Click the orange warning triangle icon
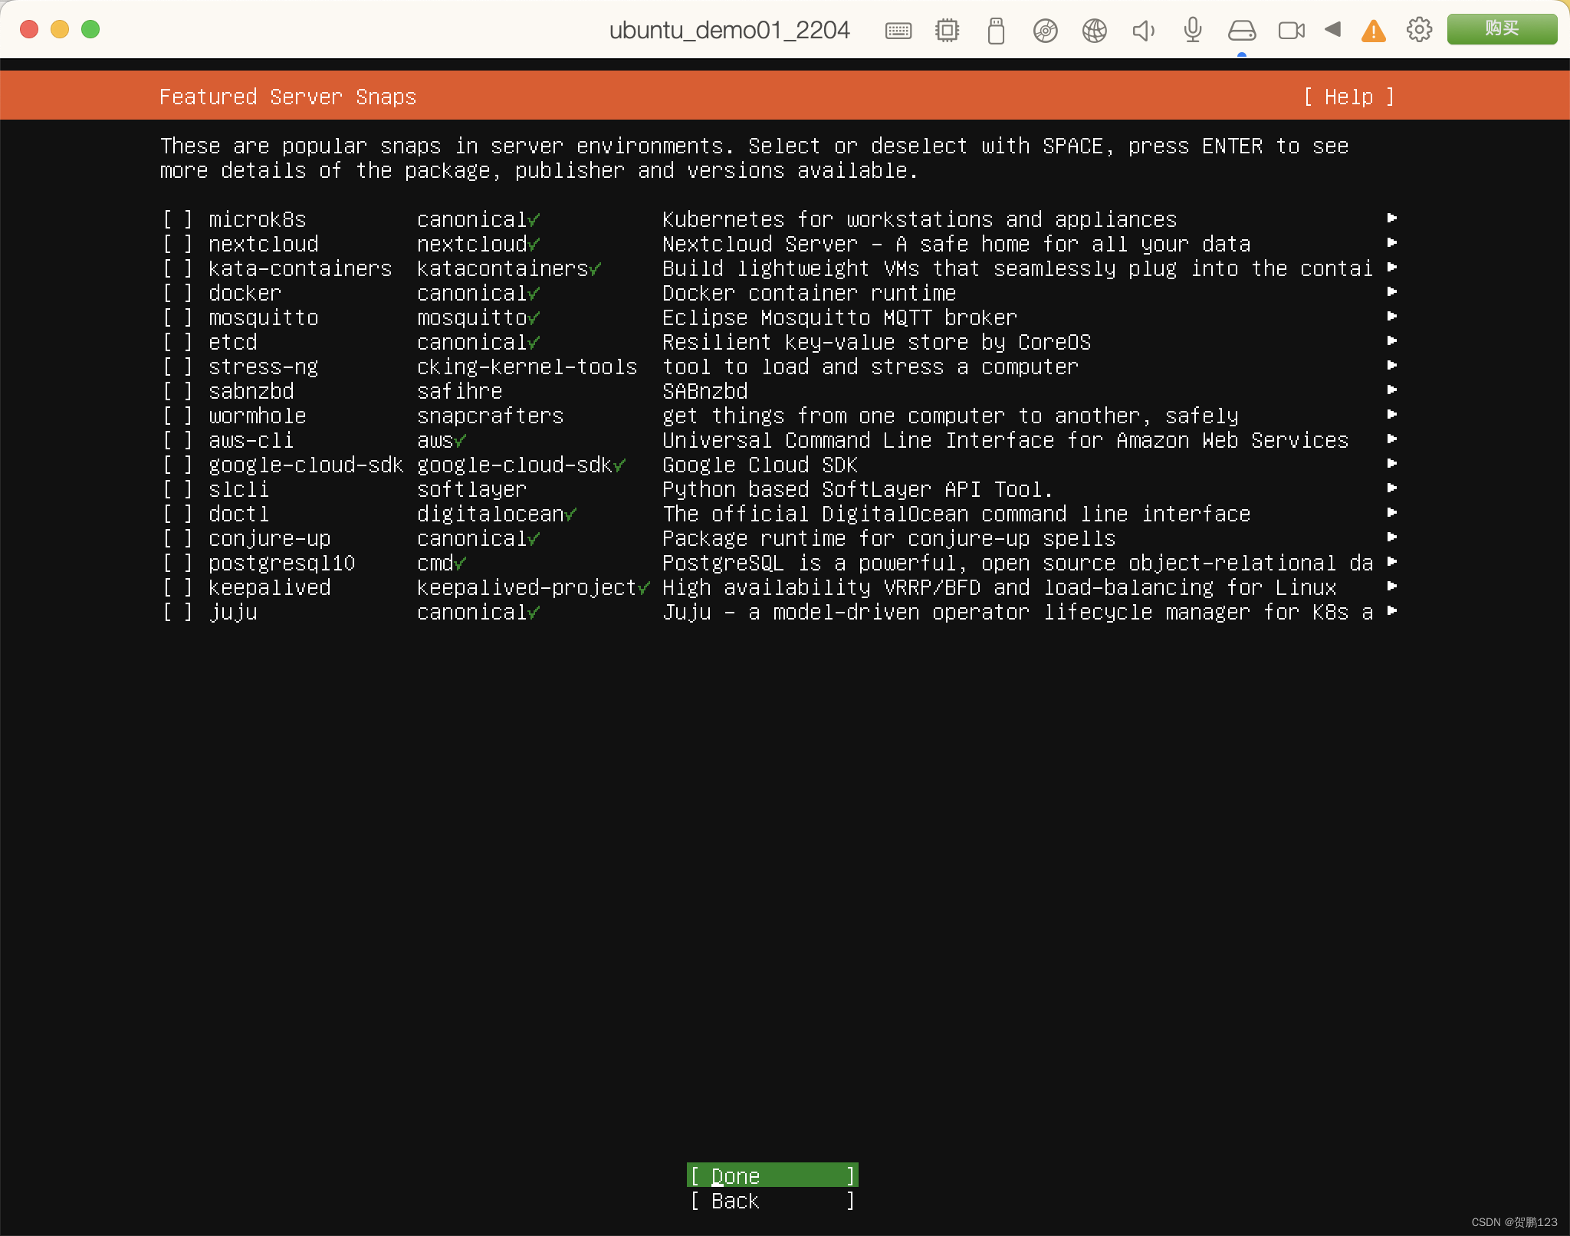The image size is (1570, 1236). coord(1373,31)
